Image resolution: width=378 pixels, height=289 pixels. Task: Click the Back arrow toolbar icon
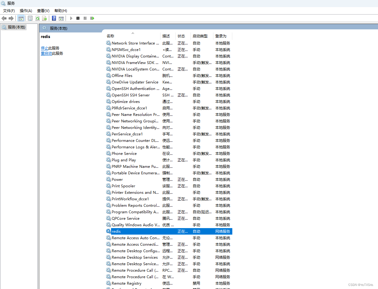pyautogui.click(x=4, y=18)
